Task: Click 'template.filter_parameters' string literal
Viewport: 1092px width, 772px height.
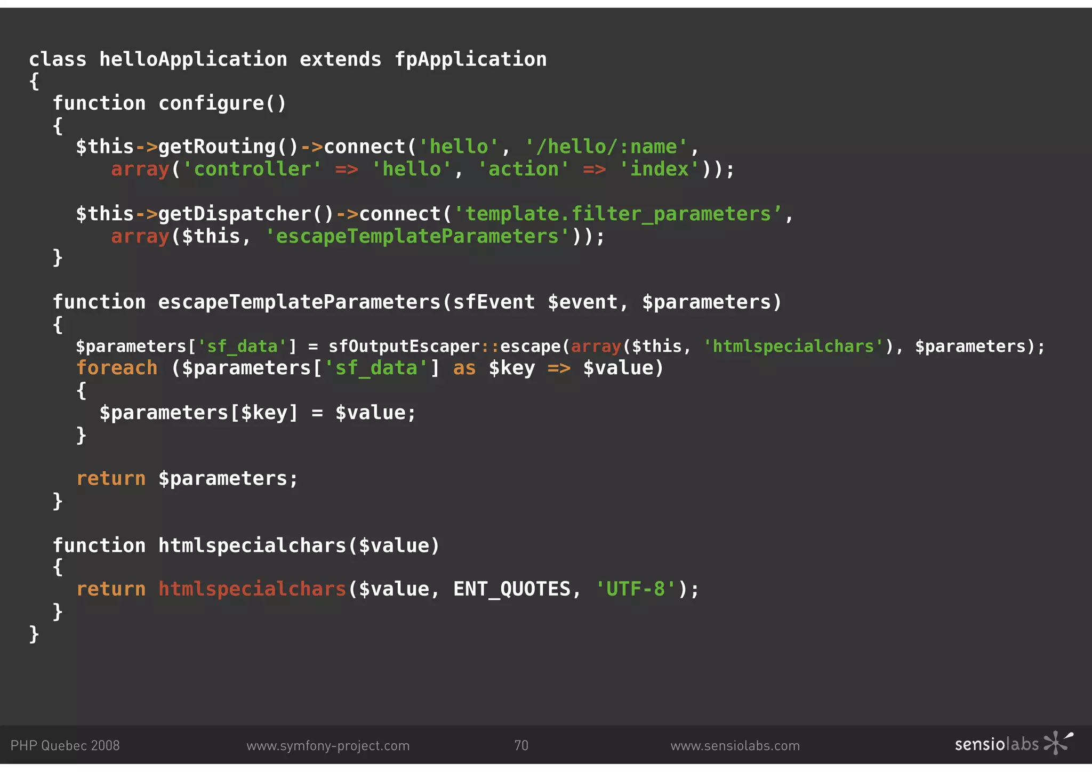Action: click(617, 214)
